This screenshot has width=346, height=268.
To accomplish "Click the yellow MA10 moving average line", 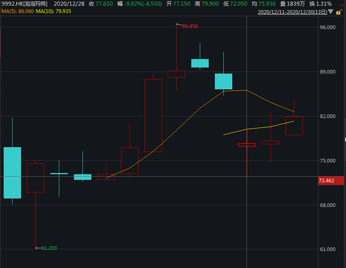I will tap(259, 128).
